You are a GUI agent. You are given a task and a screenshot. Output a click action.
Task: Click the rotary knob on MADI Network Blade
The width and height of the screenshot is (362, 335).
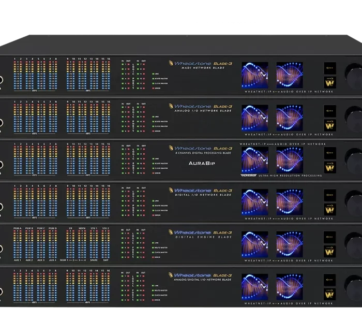[353, 76]
